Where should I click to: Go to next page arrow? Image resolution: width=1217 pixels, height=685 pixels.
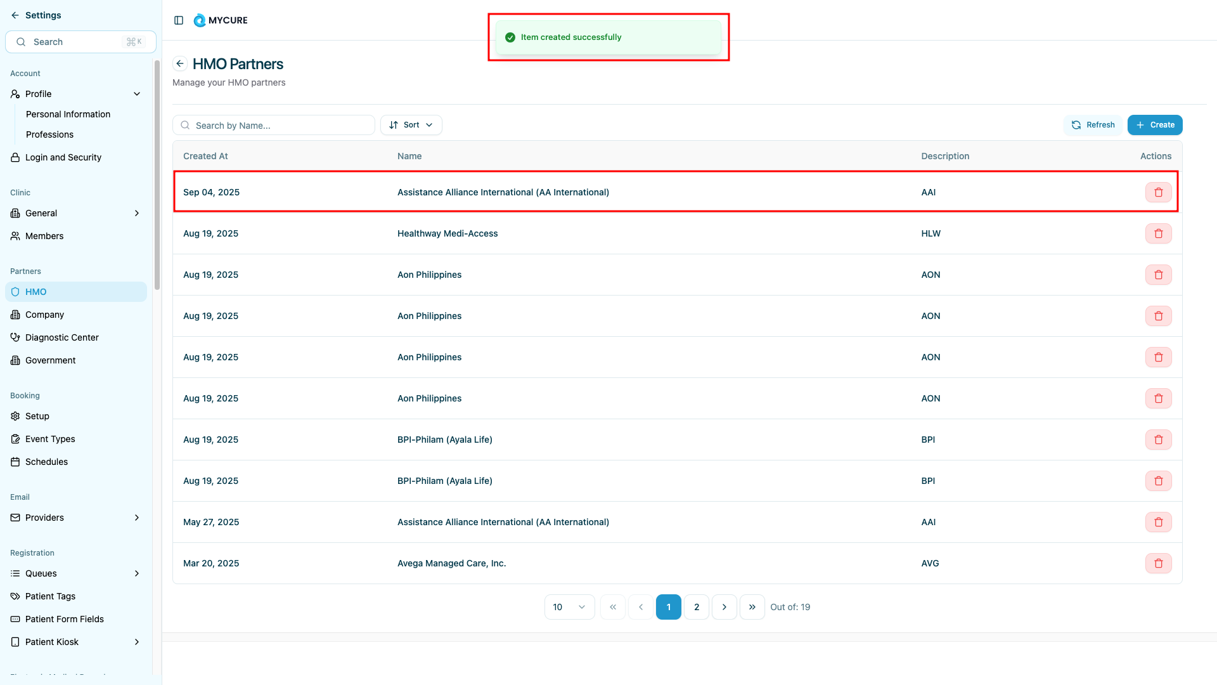(x=724, y=607)
